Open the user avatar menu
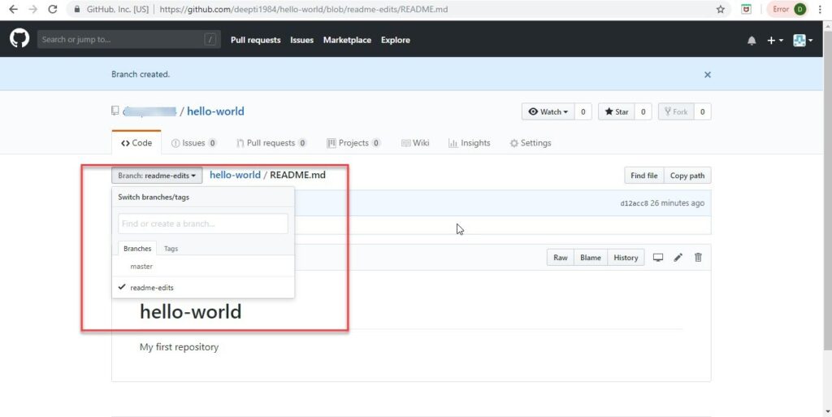 click(x=803, y=41)
